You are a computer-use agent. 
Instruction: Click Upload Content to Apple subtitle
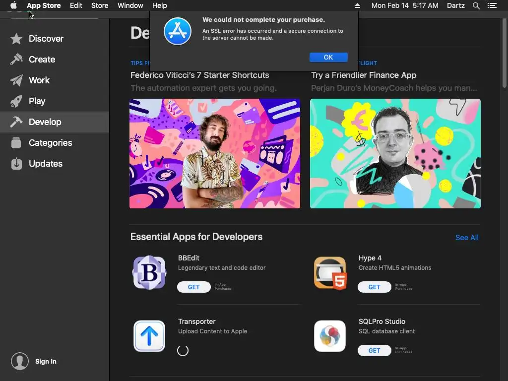pos(212,331)
